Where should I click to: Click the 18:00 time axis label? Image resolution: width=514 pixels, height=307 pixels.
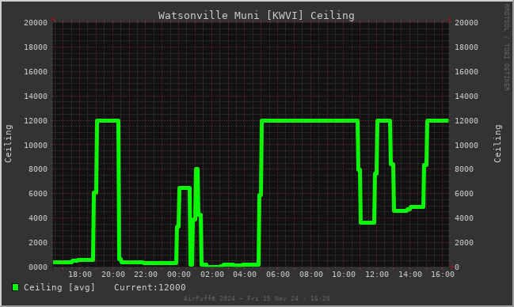point(80,275)
